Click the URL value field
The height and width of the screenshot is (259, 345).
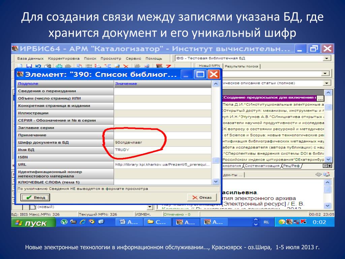162,165
